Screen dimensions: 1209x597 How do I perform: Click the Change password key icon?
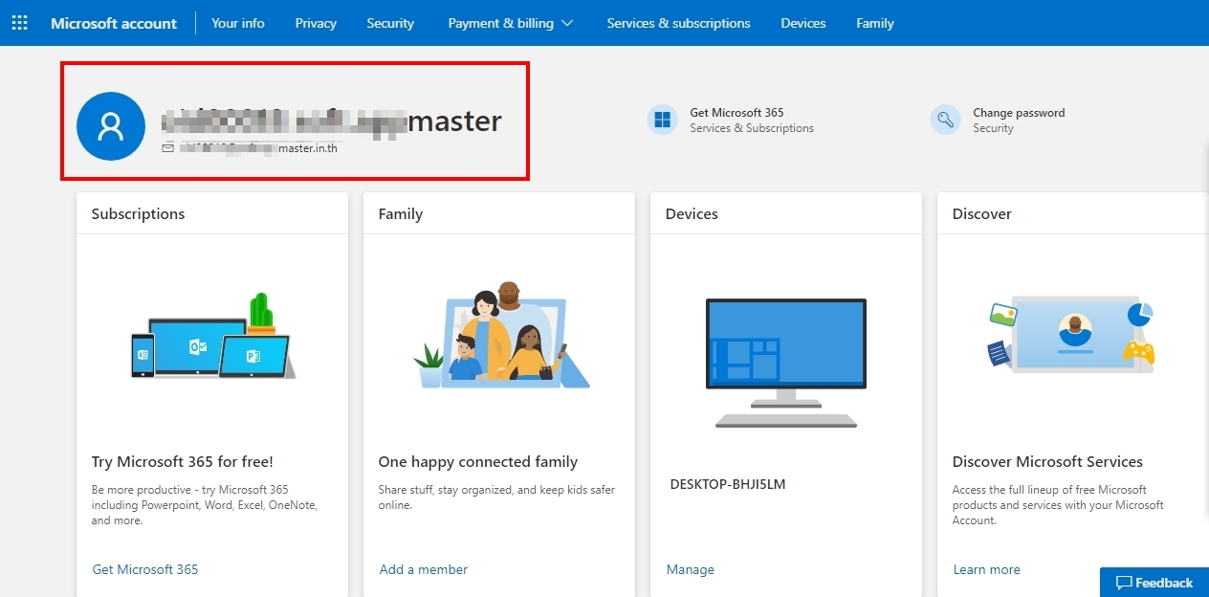click(945, 120)
